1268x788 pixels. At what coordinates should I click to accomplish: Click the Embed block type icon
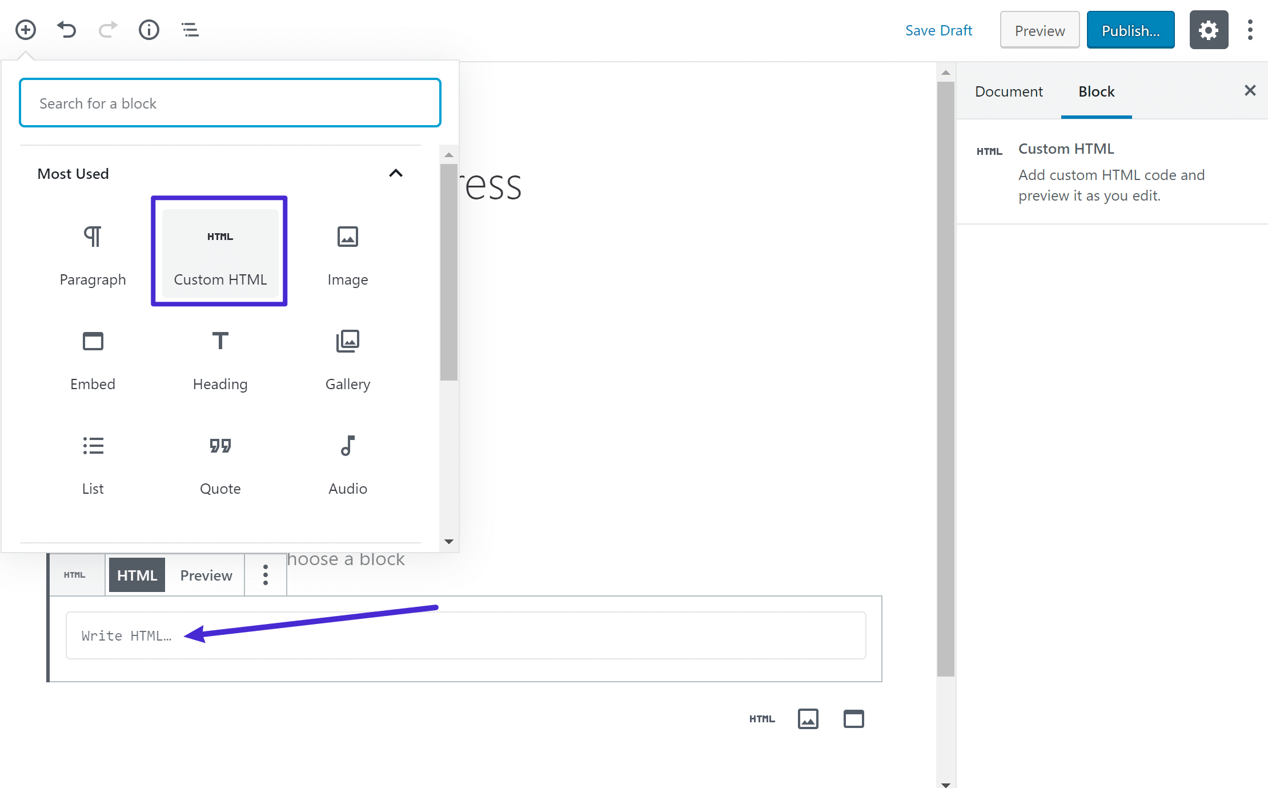point(91,341)
